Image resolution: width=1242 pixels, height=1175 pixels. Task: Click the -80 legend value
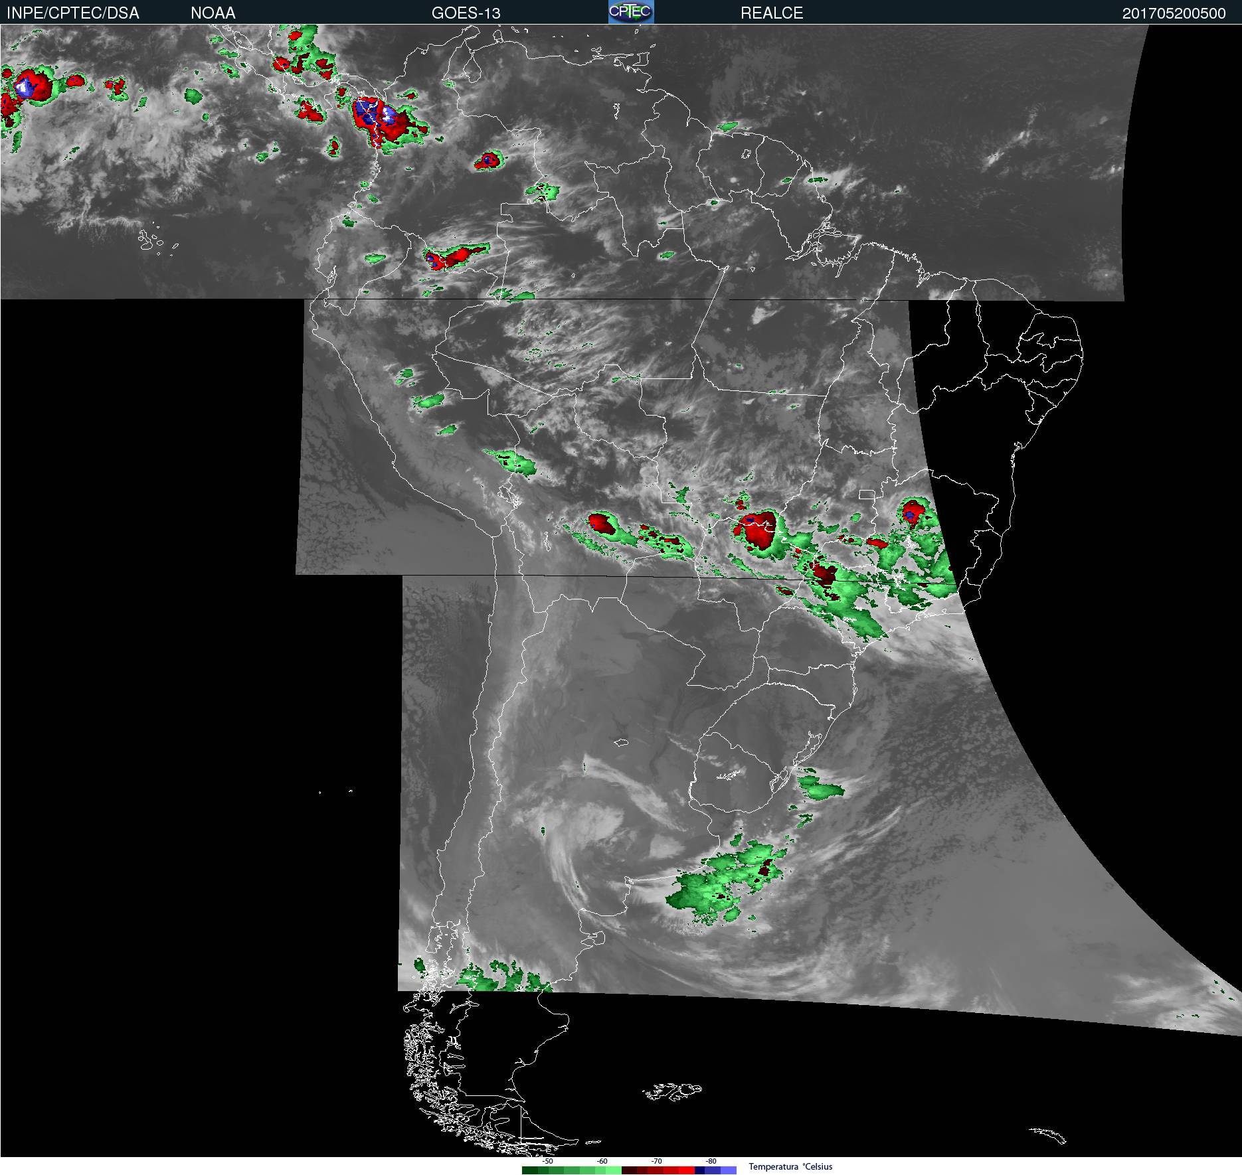(x=711, y=1161)
